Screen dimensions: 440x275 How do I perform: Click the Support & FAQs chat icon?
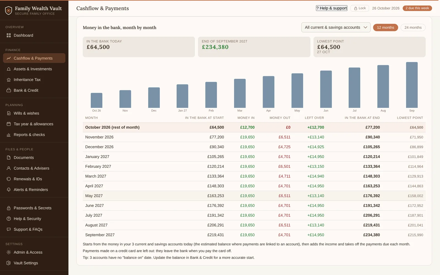tap(9, 230)
